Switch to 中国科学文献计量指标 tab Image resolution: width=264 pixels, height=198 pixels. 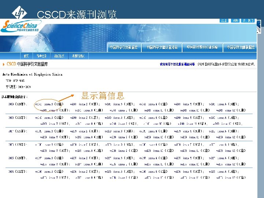[x=162, y=47]
